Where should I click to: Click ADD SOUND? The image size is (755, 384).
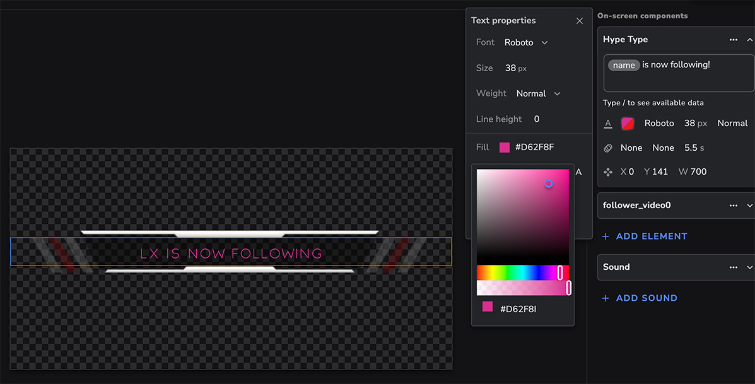640,298
